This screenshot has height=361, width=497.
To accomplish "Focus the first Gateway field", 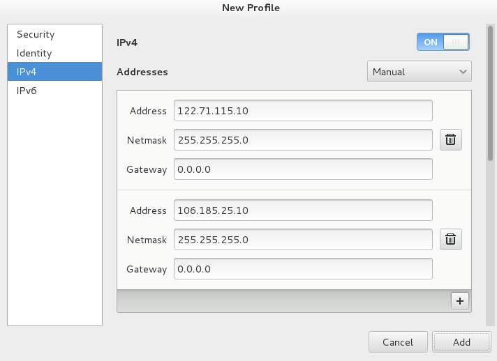I will (303, 169).
